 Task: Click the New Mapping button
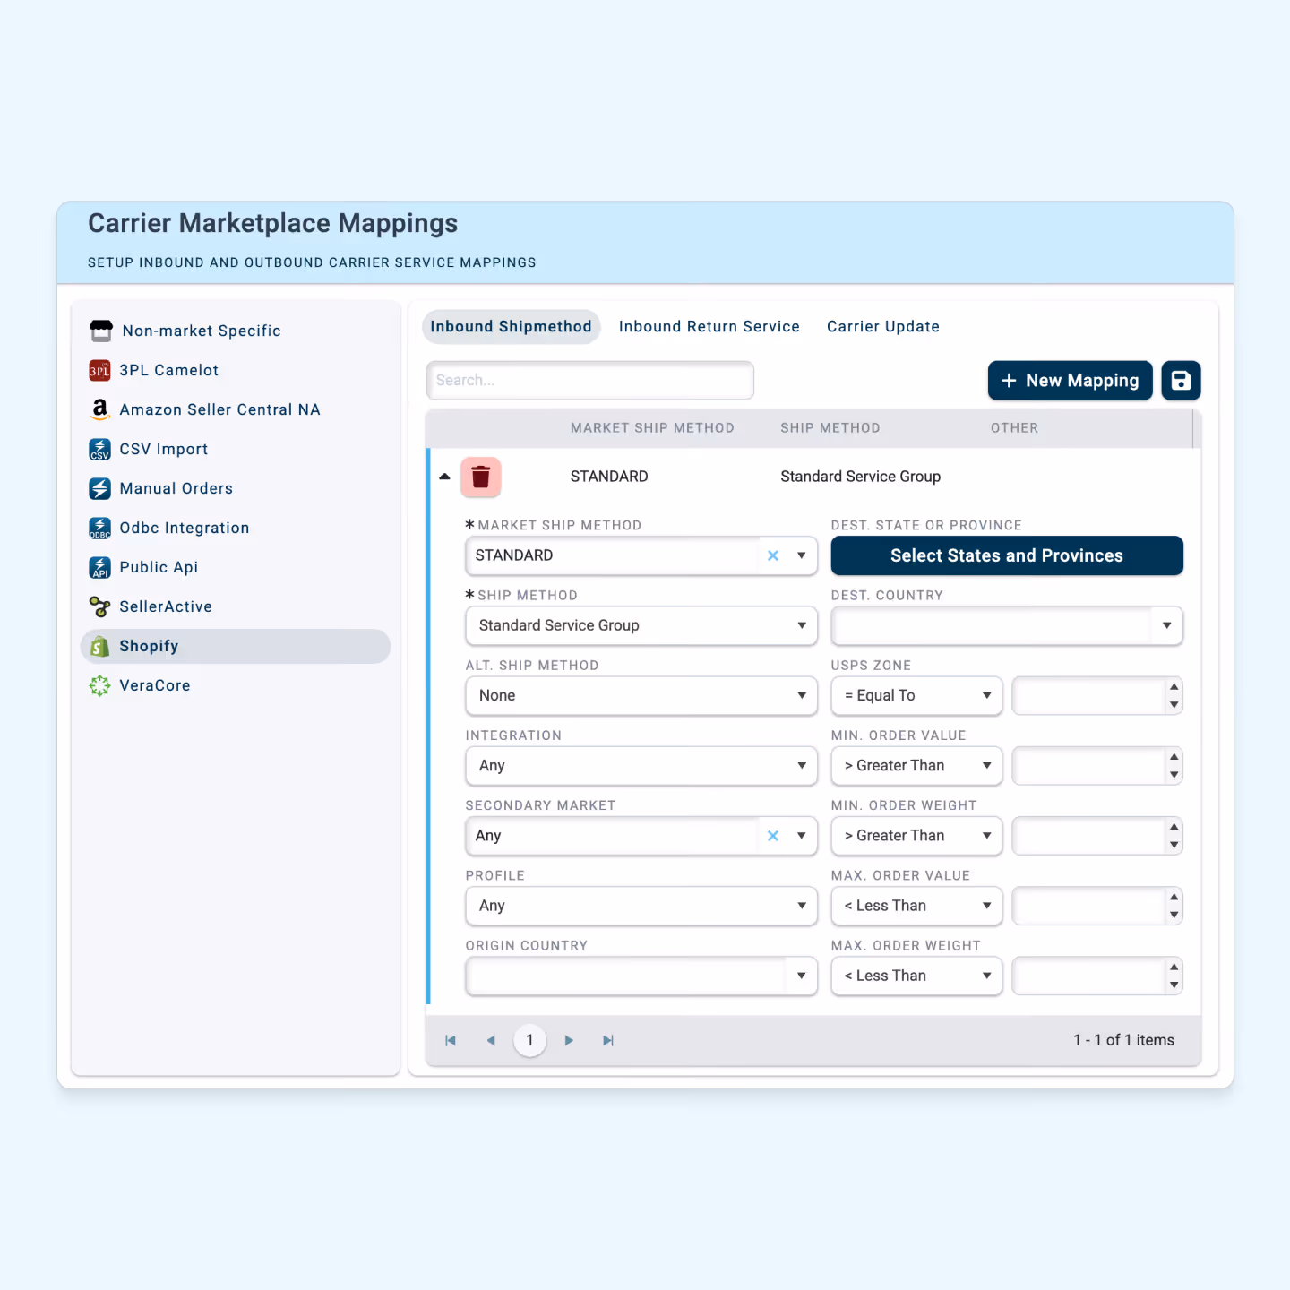tap(1070, 381)
